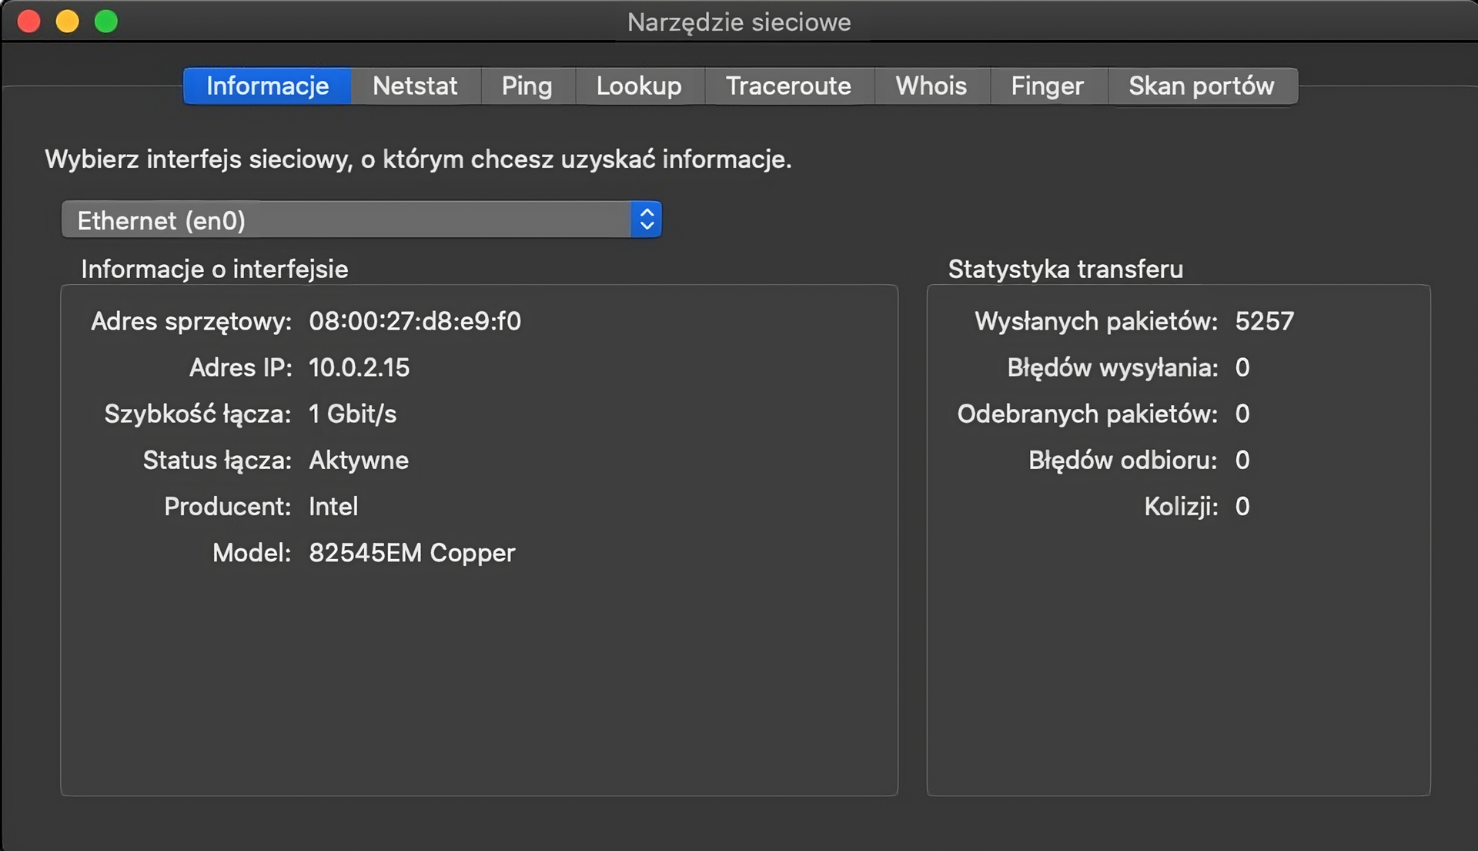The height and width of the screenshot is (851, 1478).
Task: Click the Informacje o interfejsie section header
Action: pos(215,269)
